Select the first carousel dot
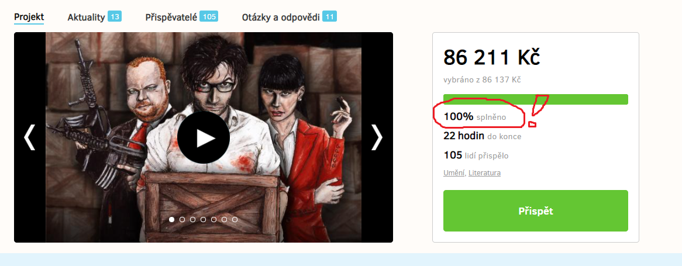This screenshot has width=682, height=266. [172, 219]
